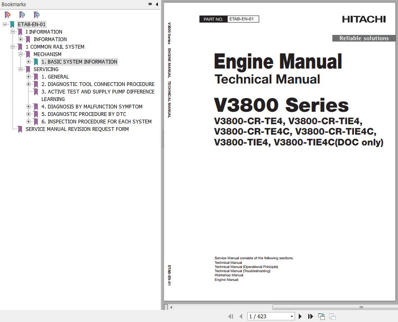This screenshot has width=398, height=322.
Task: Open the 1 COMMON RAIL SYSTEM bookmark
Action: click(x=55, y=47)
